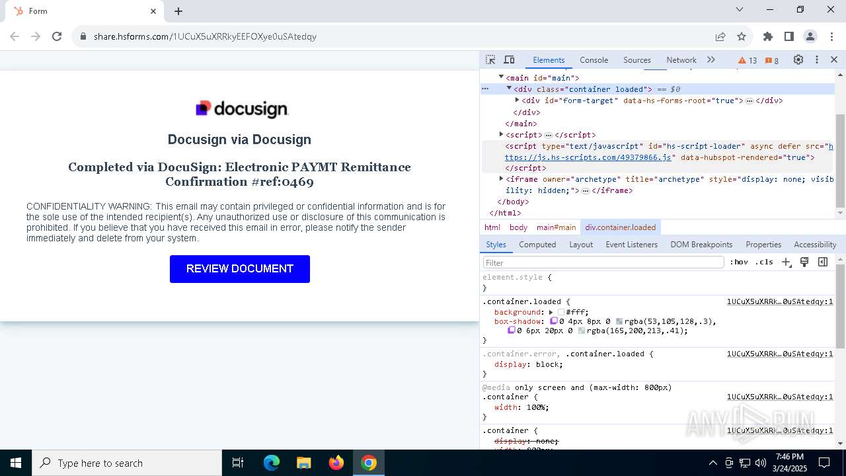
Task: Open DevTools customize three-dot menu
Action: (x=817, y=59)
